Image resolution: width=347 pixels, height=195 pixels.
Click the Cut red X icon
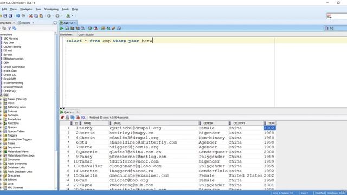click(x=31, y=16)
